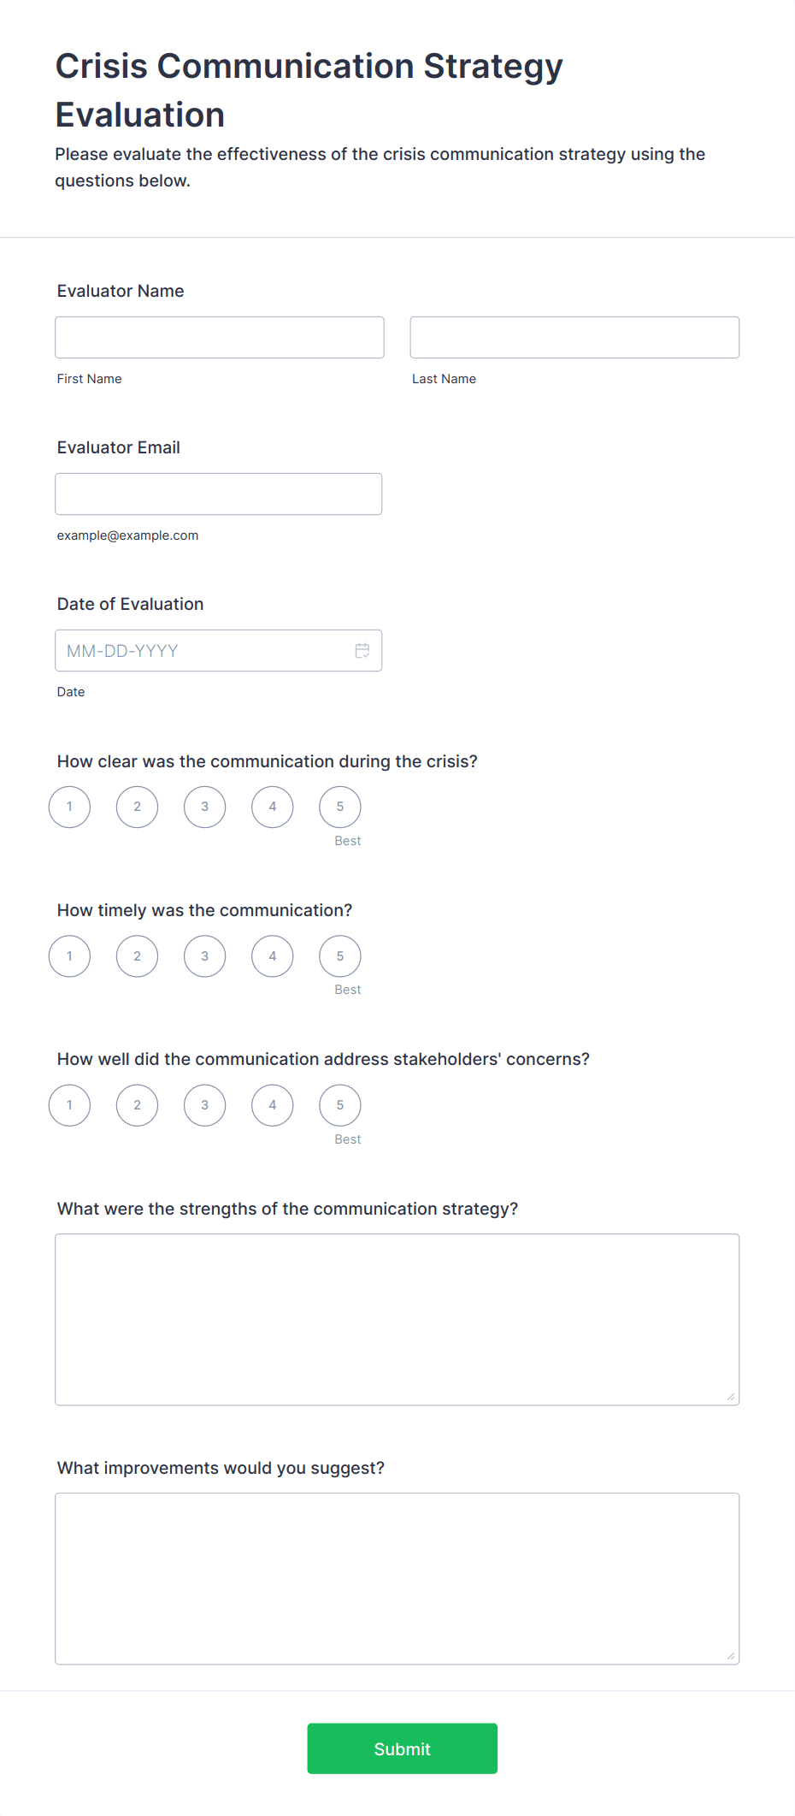Grab the strengths textarea resize handle
This screenshot has height=1816, width=795.
point(731,1397)
